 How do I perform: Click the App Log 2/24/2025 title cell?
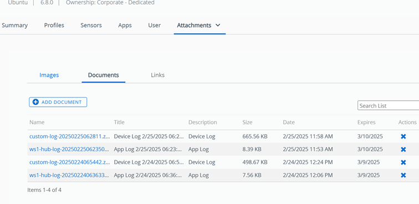pos(148,175)
